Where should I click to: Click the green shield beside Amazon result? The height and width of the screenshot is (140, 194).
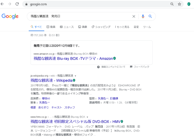(114, 58)
